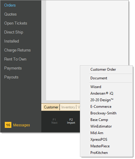The width and height of the screenshot is (135, 159).
Task: Open the Payments section
Action: coord(13,68)
